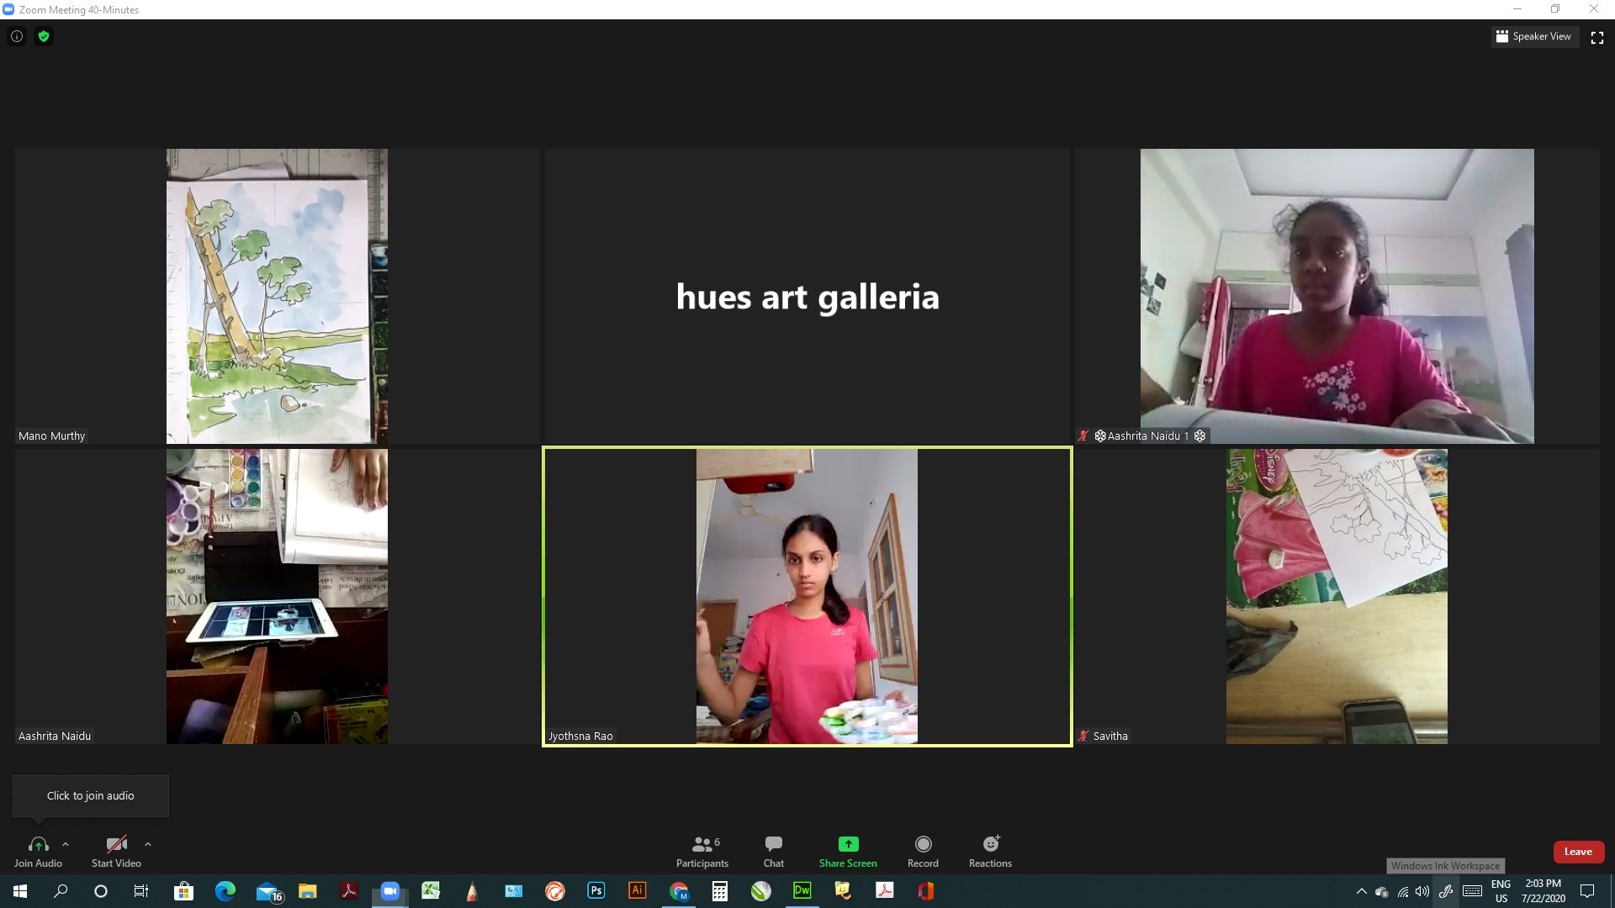
Task: Open the Chat panel
Action: pos(773,850)
